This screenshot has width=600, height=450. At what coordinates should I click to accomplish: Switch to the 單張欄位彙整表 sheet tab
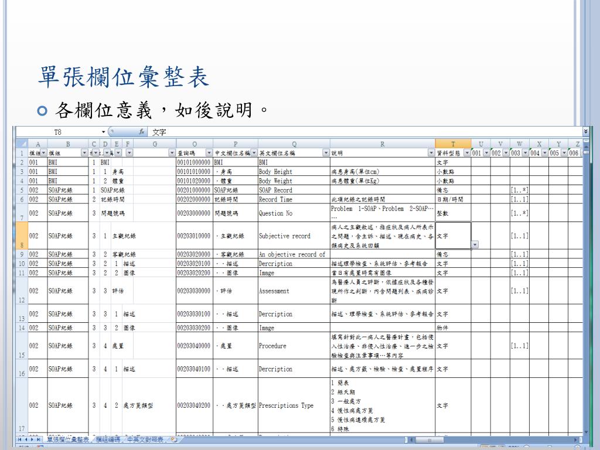[x=68, y=439]
